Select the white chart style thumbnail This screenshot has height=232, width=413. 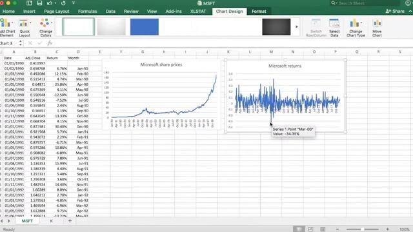(79, 26)
